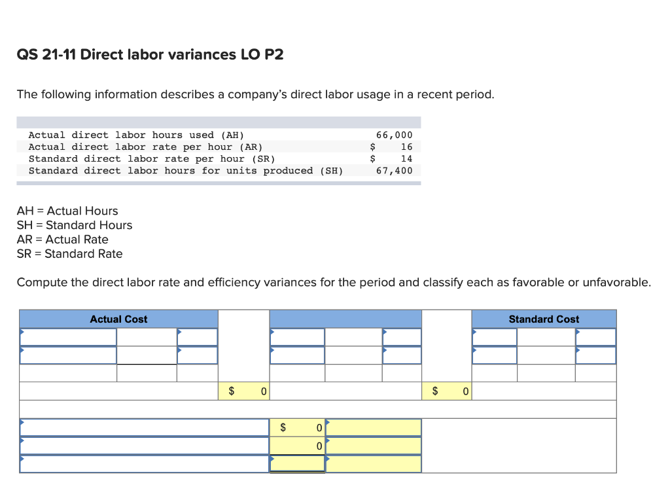Image resolution: width=670 pixels, height=502 pixels.
Task: Click row Standard direct labor hours for units produced (SH)
Action: pyautogui.click(x=219, y=171)
